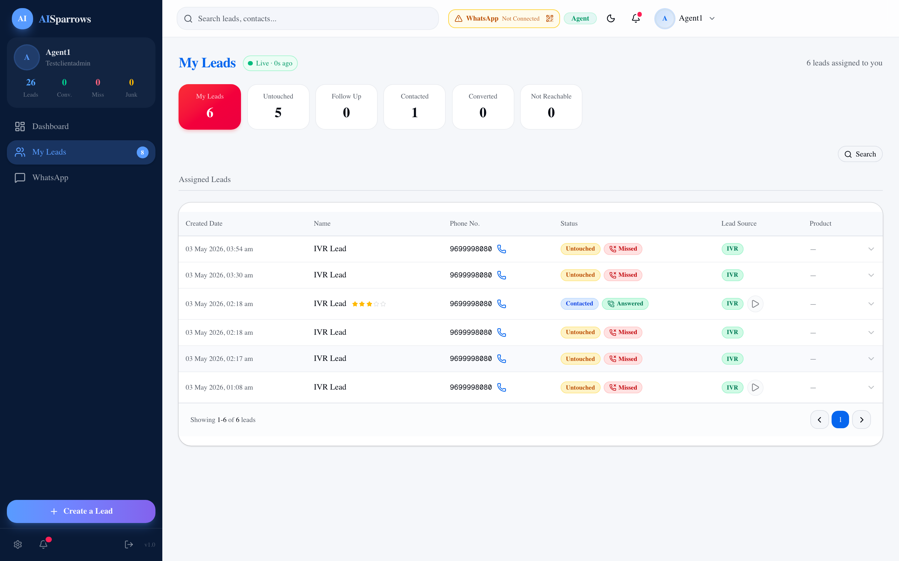Open the Agent1 profile dropdown
Image resolution: width=899 pixels, height=561 pixels.
tap(685, 18)
